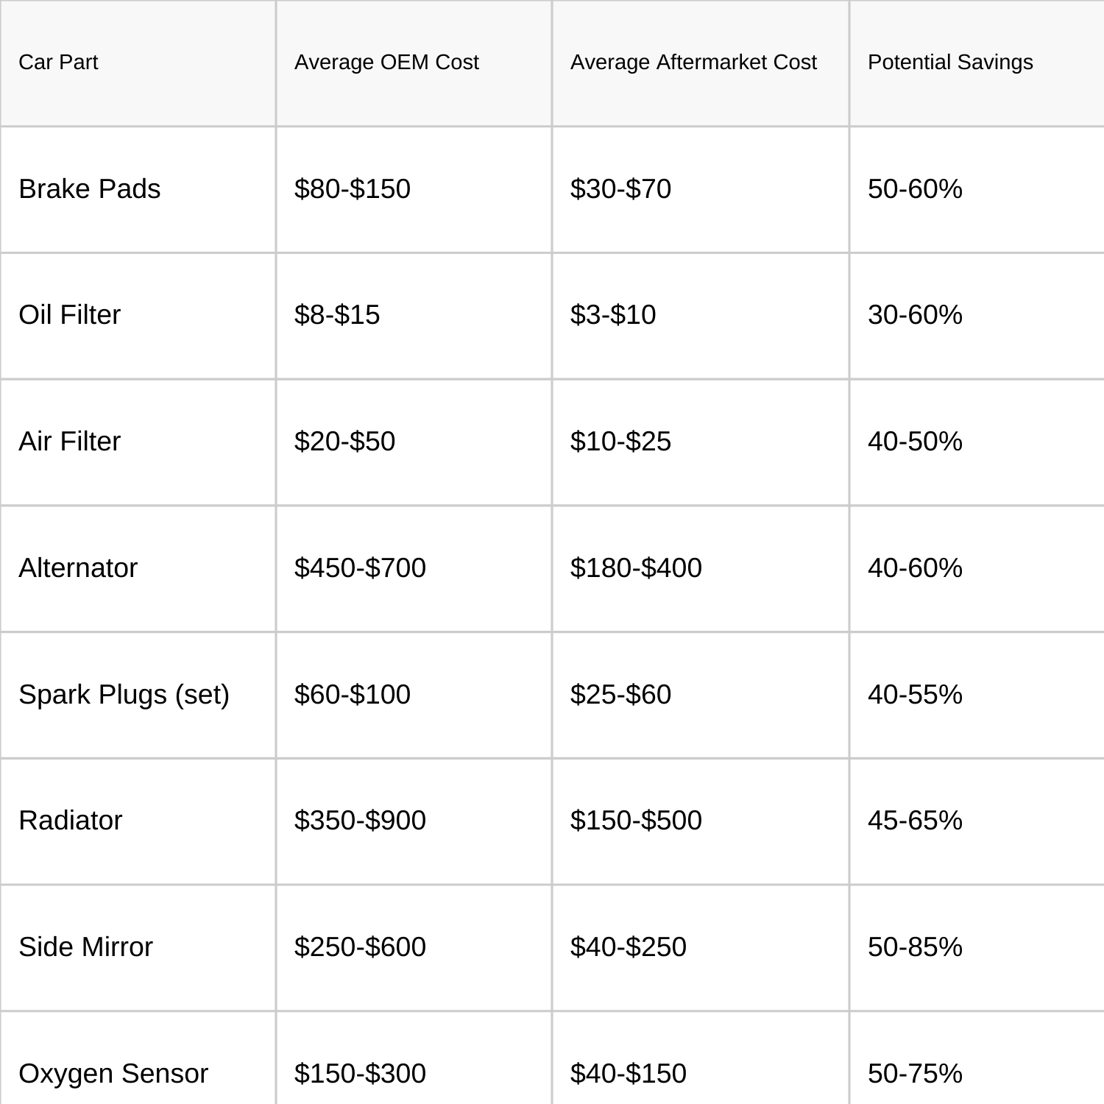Click the Air Filter part name
This screenshot has width=1104, height=1104.
coord(69,442)
